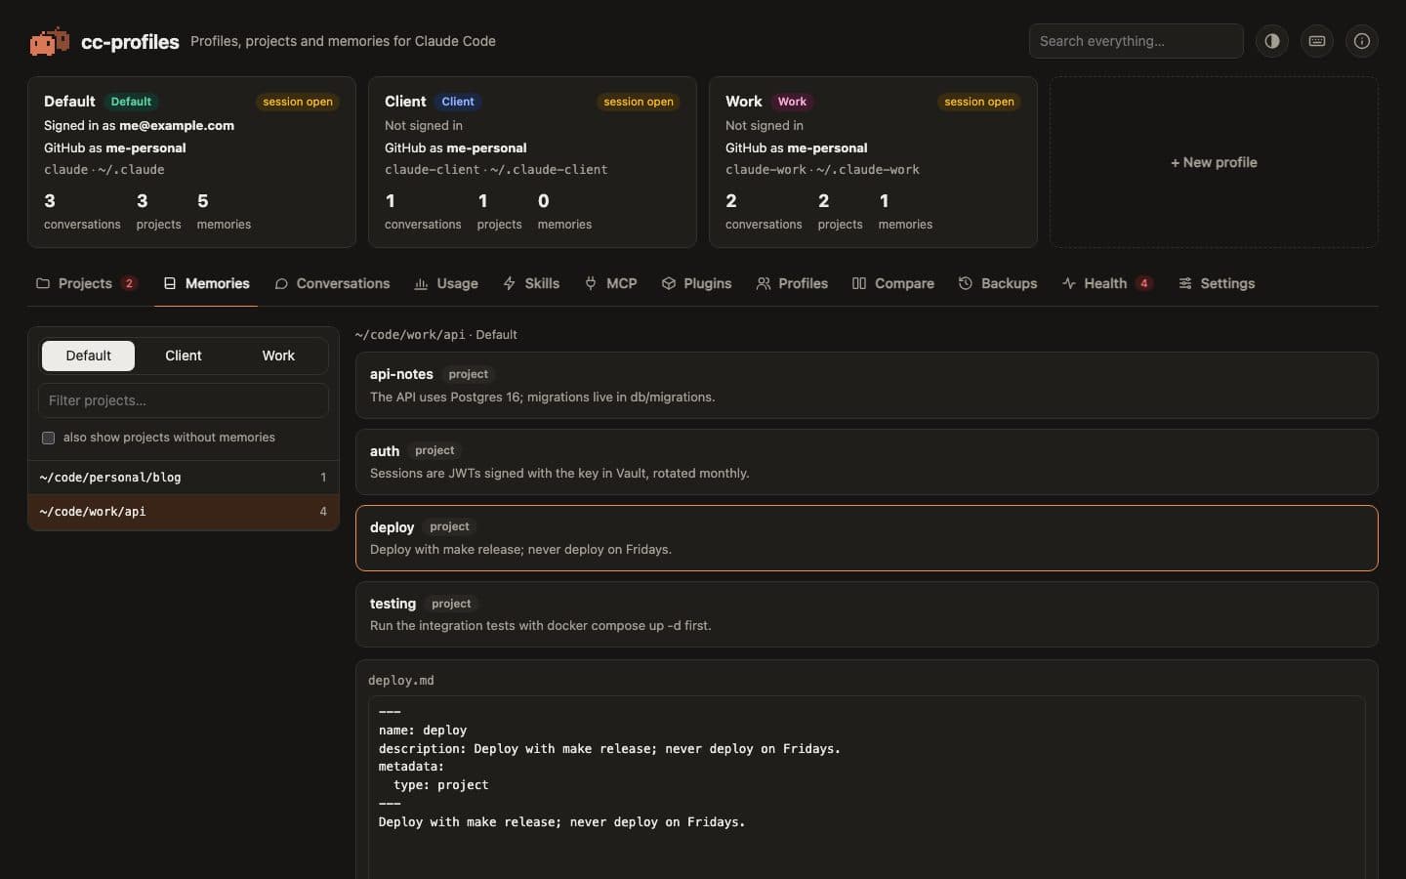
Task: Select the ~/code/work/api project row
Action: pos(184,512)
